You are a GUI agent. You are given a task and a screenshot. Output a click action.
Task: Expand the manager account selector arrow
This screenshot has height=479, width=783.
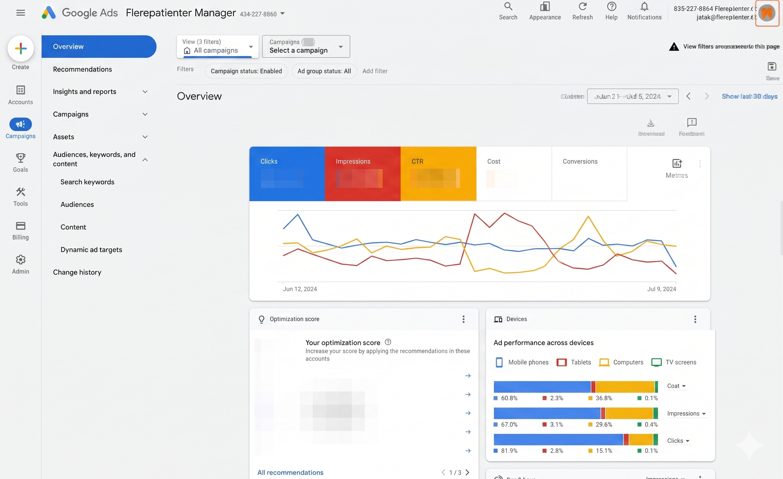(282, 14)
